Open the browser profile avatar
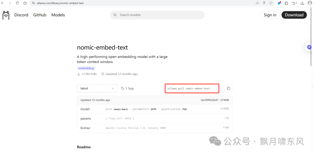The image size is (314, 154). coord(310,3)
